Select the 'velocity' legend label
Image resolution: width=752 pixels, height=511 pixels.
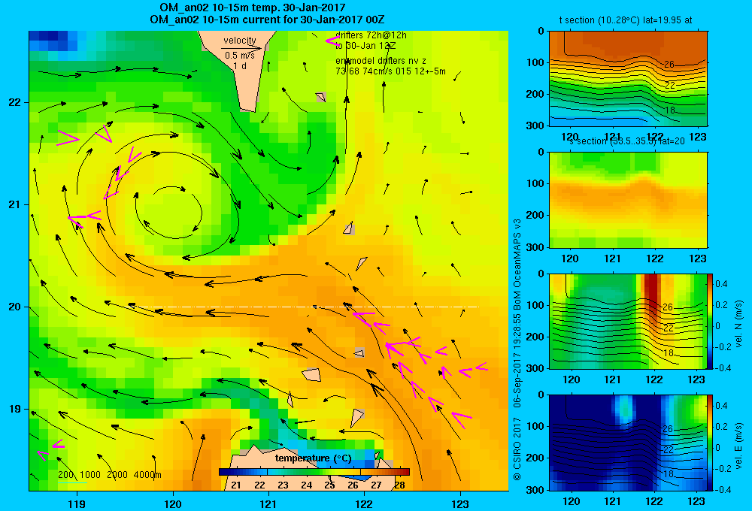point(240,41)
